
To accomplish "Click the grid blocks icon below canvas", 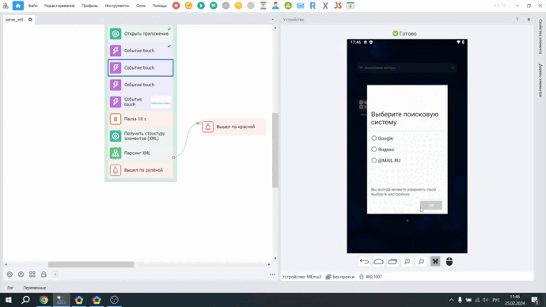I will [32, 275].
